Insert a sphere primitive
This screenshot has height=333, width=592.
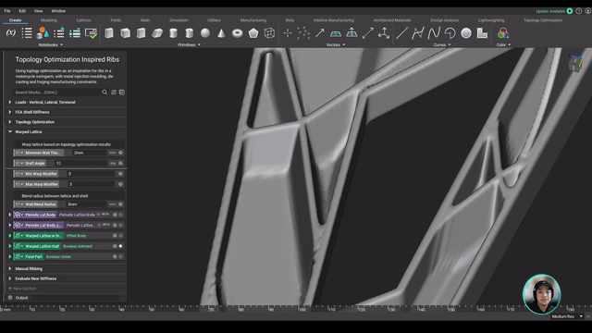pyautogui.click(x=205, y=33)
